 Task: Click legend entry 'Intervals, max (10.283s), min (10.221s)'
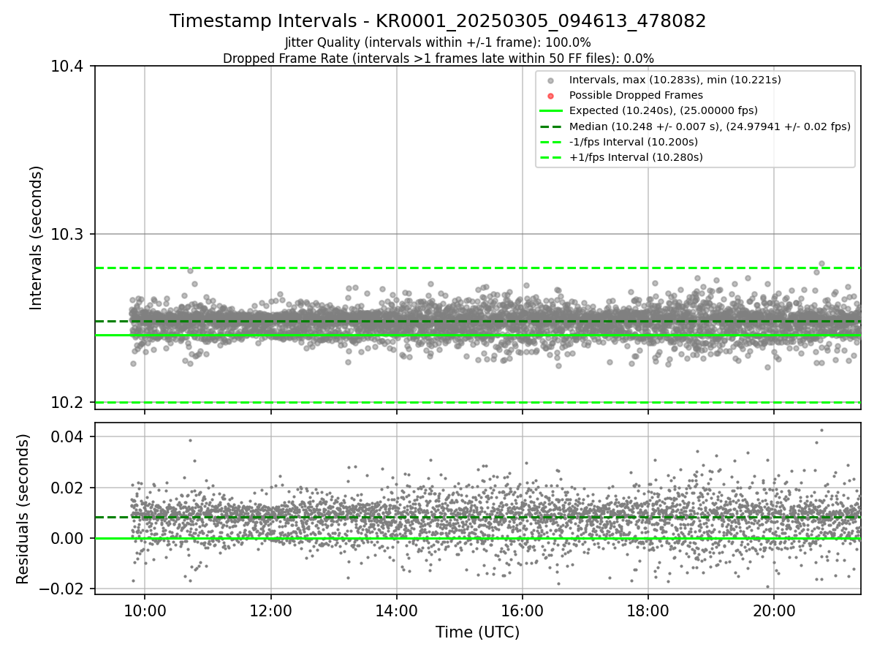point(675,80)
